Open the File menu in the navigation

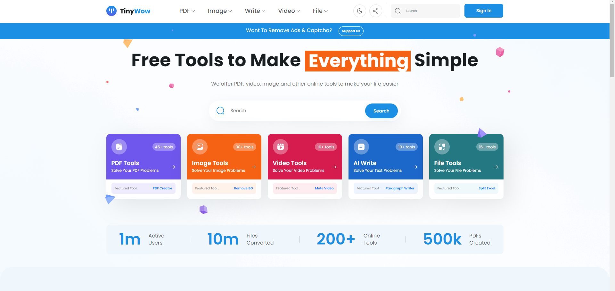(x=320, y=11)
